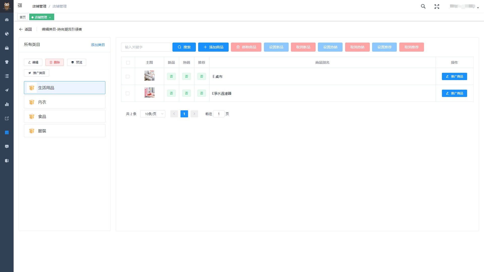Select the E 桌布 row checkbox
The image size is (484, 272).
pyautogui.click(x=128, y=77)
